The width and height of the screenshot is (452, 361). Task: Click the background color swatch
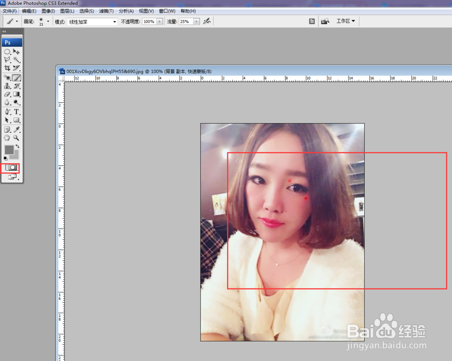click(16, 156)
